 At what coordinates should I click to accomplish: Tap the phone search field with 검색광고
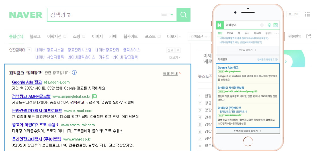point(242,25)
